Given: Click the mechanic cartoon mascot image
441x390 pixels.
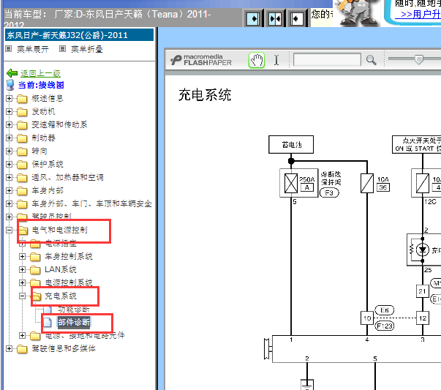Looking at the screenshot, I should click(x=357, y=12).
